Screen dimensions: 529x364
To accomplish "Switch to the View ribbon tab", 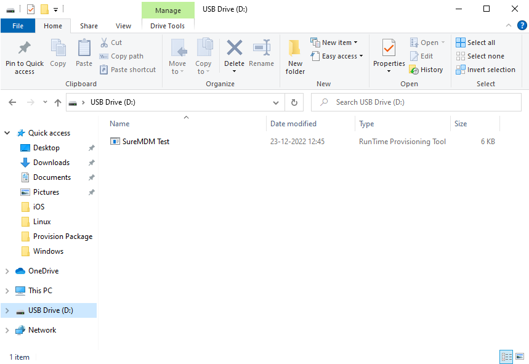I will point(124,26).
